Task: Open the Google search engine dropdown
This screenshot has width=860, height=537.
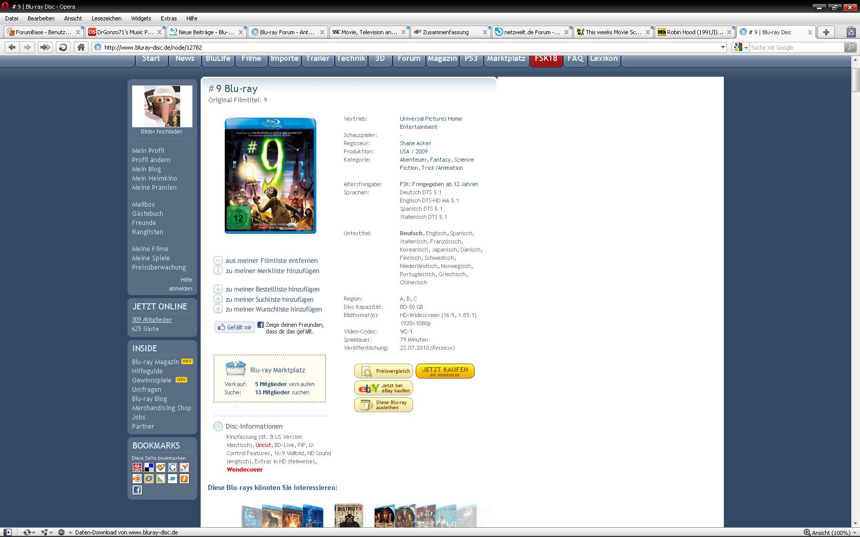Action: tap(746, 47)
